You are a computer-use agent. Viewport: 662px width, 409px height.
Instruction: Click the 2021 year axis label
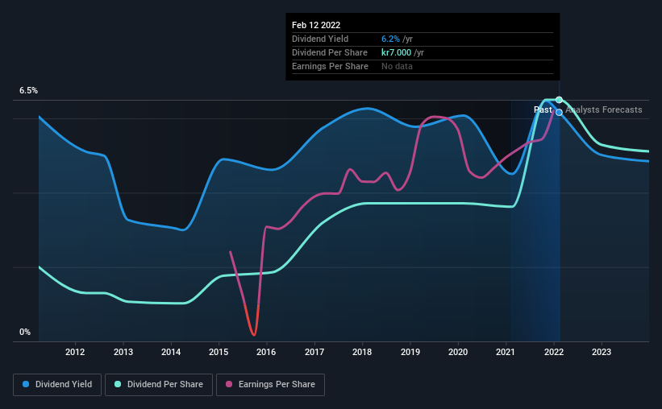tap(506, 352)
